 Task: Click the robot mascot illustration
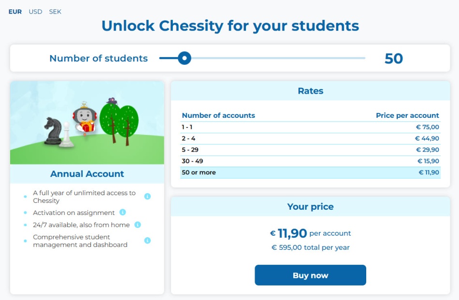(85, 119)
